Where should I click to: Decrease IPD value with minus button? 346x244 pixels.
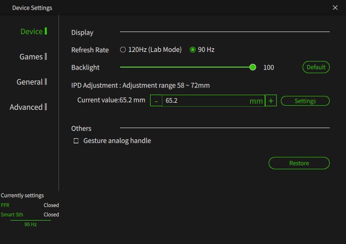156,101
